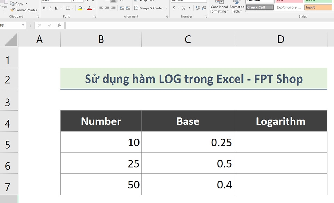Toggle Italic formatting
The image size is (334, 203).
pyautogui.click(x=50, y=8)
